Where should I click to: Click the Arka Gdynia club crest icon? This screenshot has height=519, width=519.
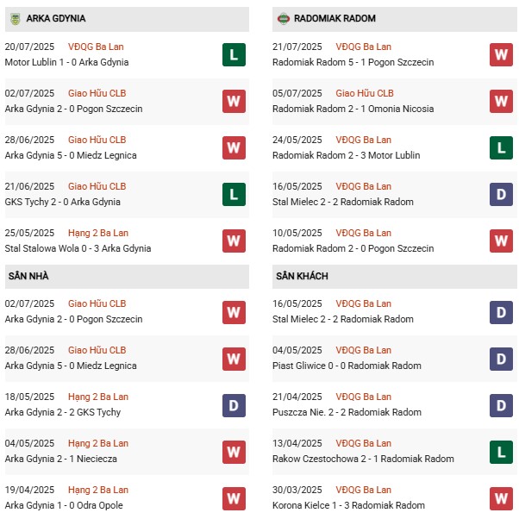15,18
